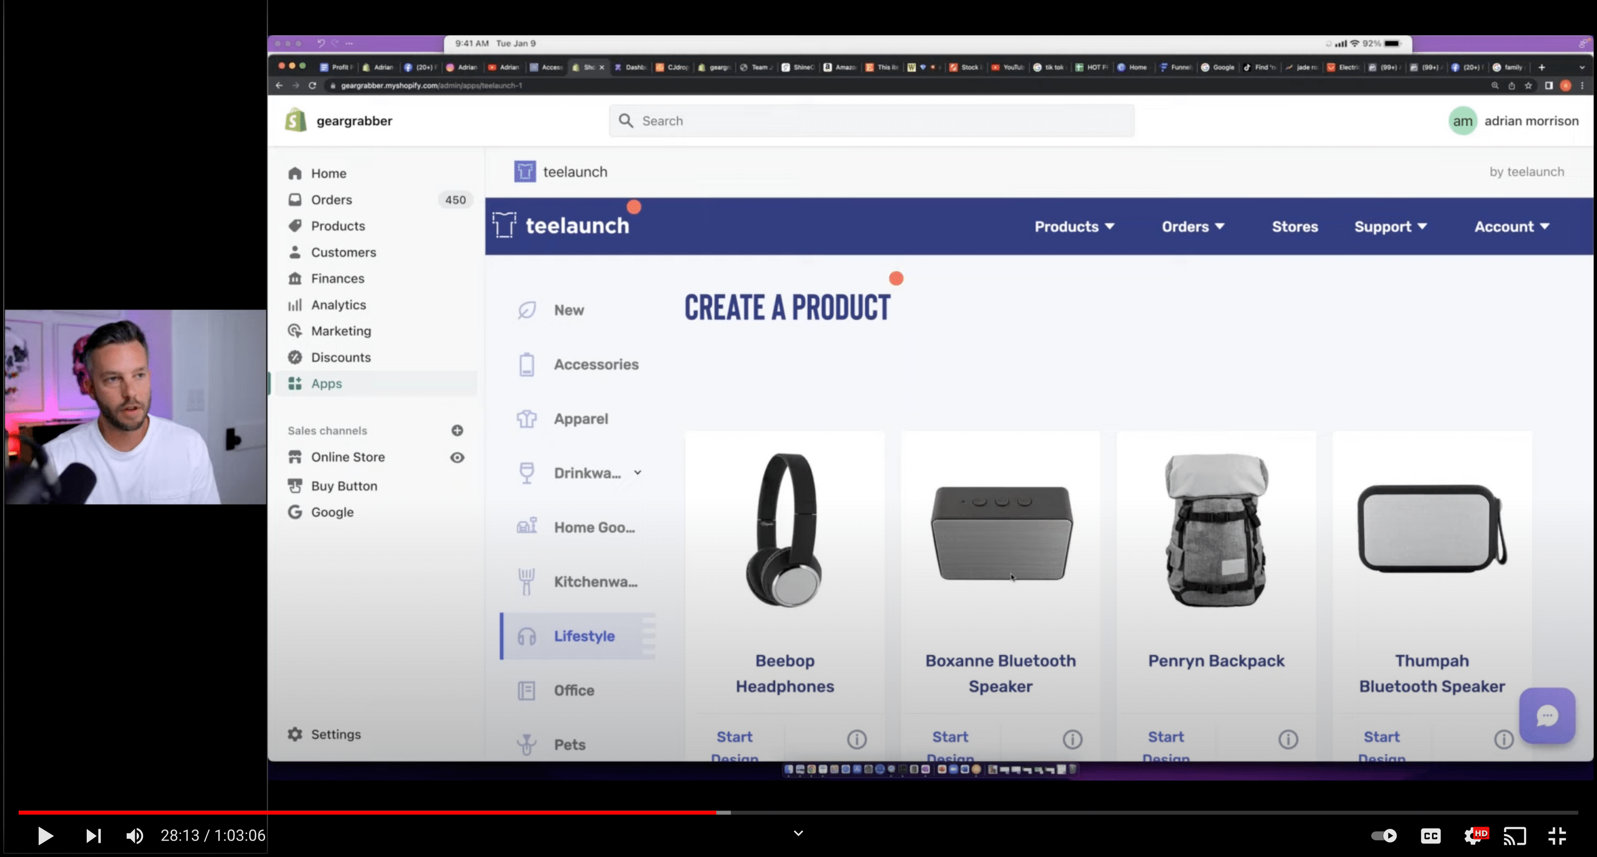Open a new browser tab
The image size is (1597, 857).
1542,67
